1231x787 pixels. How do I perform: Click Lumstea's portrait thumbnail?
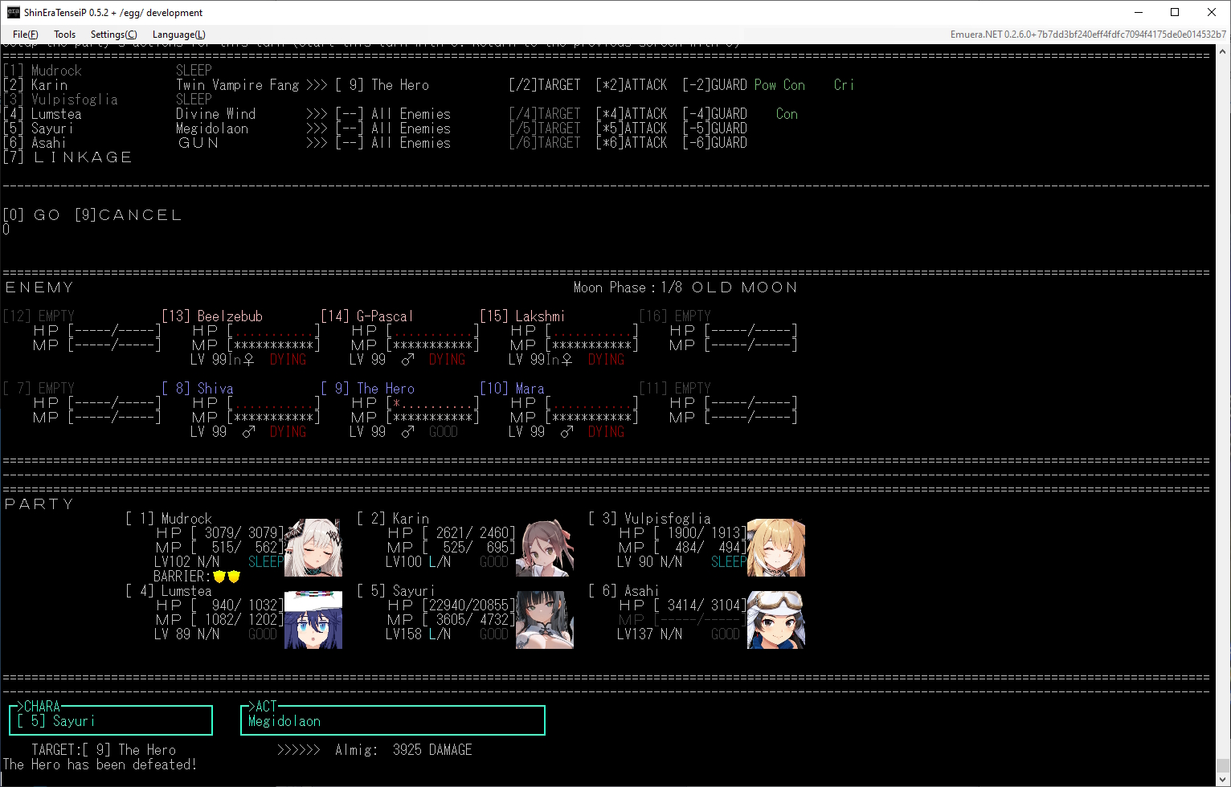pyautogui.click(x=313, y=620)
